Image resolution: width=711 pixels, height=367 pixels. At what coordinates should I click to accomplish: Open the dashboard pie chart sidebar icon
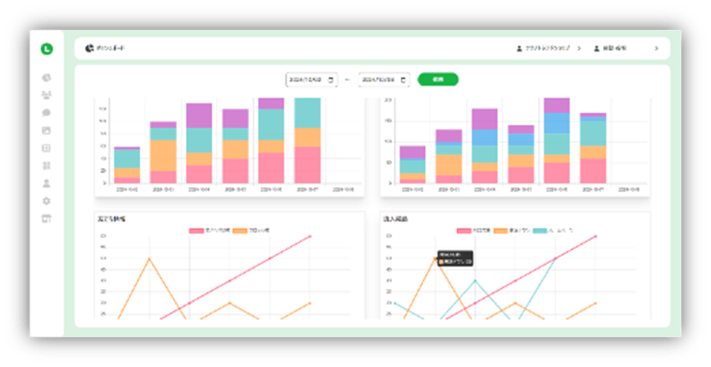tap(47, 77)
